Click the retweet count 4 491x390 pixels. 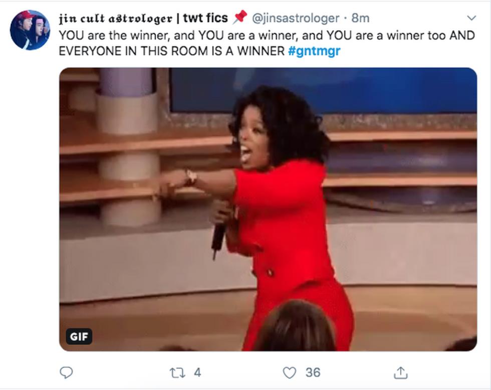click(197, 373)
